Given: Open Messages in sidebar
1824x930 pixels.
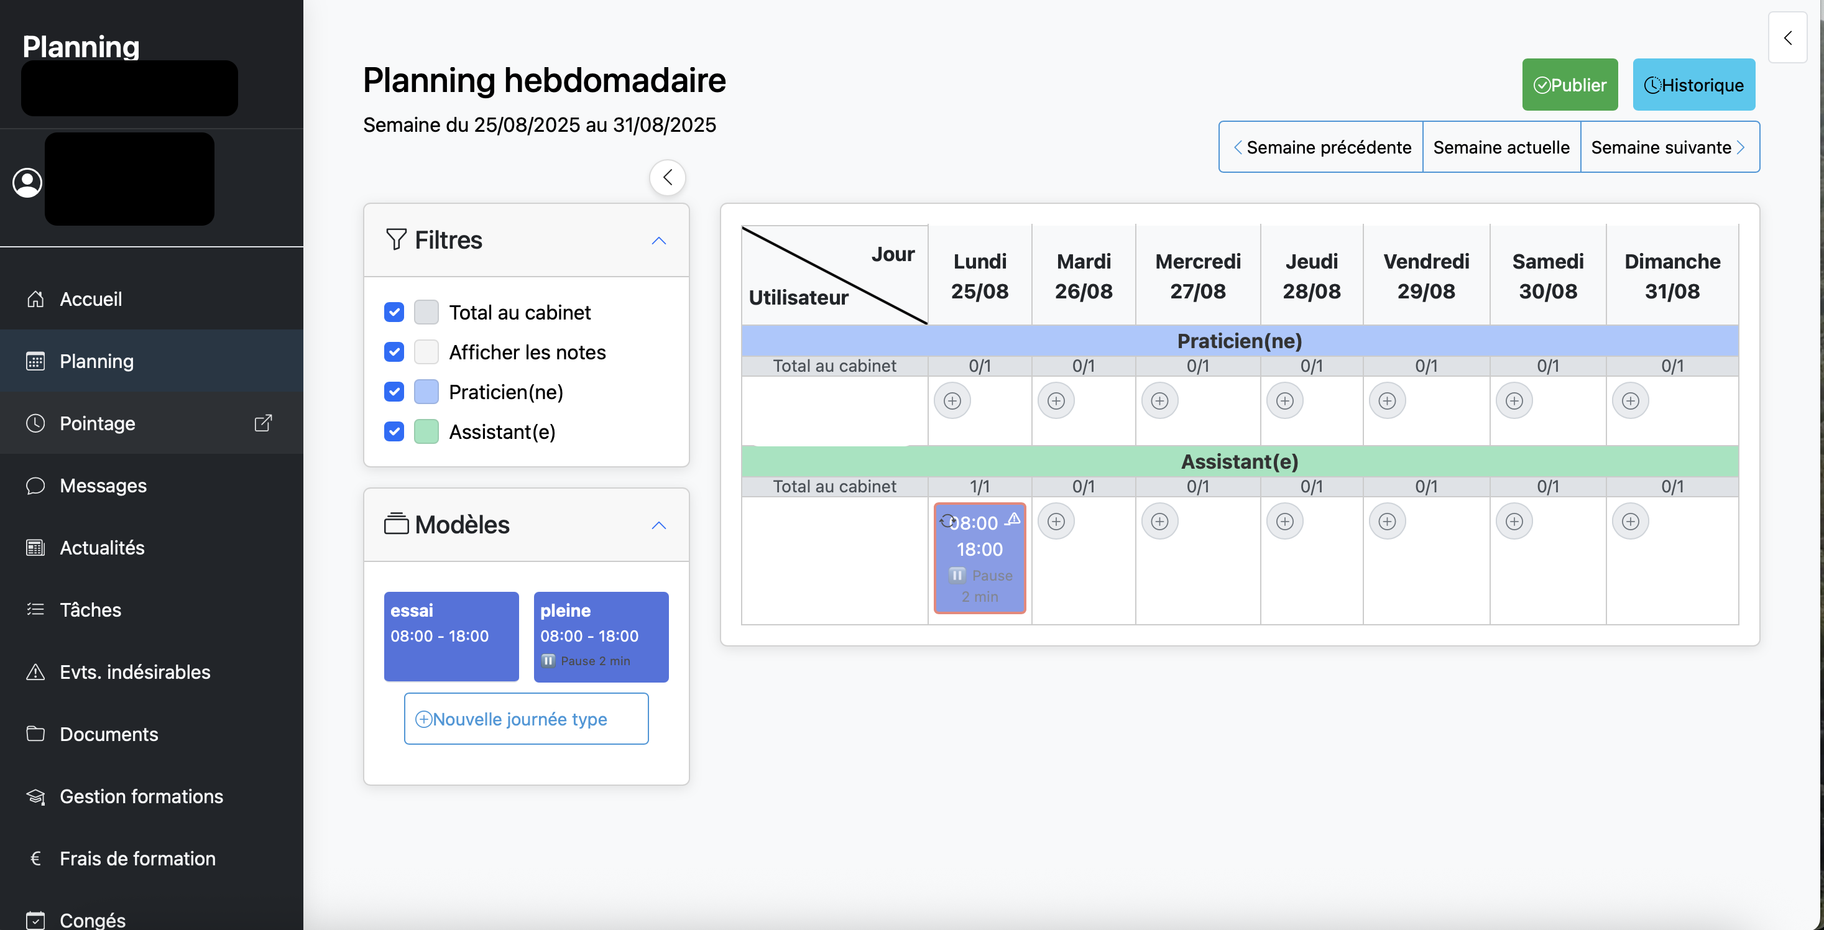Looking at the screenshot, I should [103, 486].
